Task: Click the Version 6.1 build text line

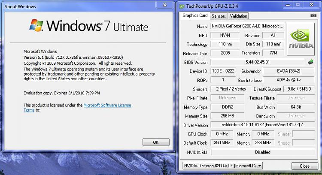Action: pos(73,57)
